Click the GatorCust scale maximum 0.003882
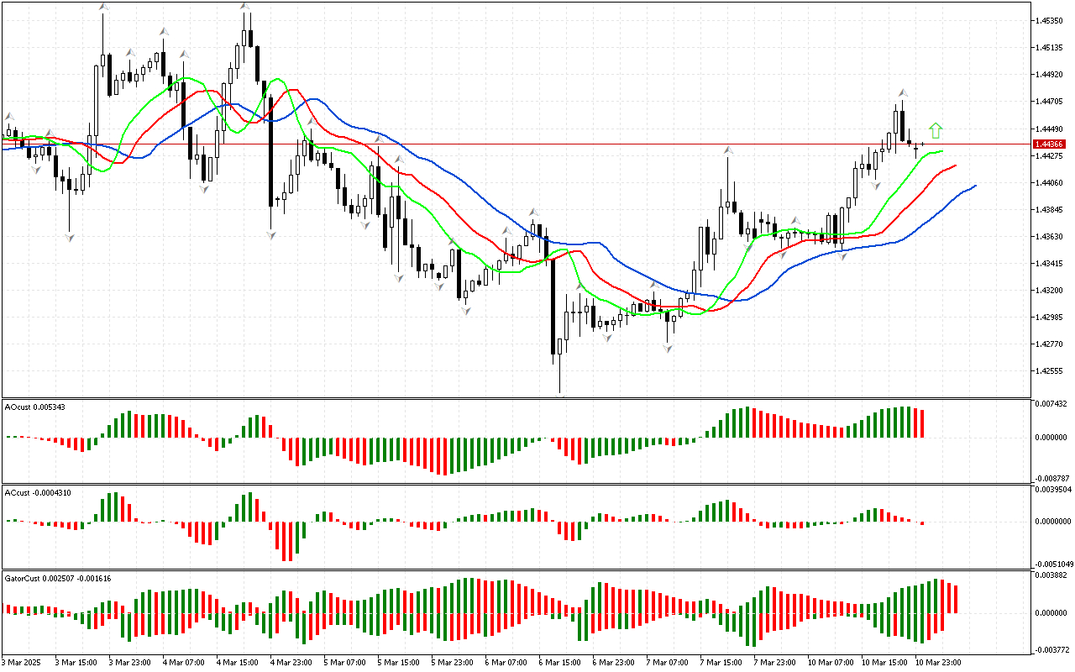 (x=1051, y=575)
